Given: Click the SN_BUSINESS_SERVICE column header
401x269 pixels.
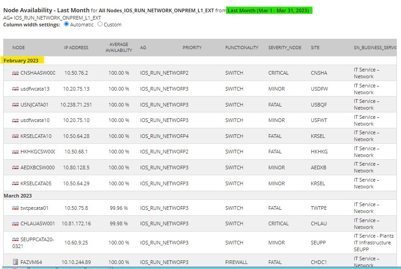Looking at the screenshot, I should 375,47.
